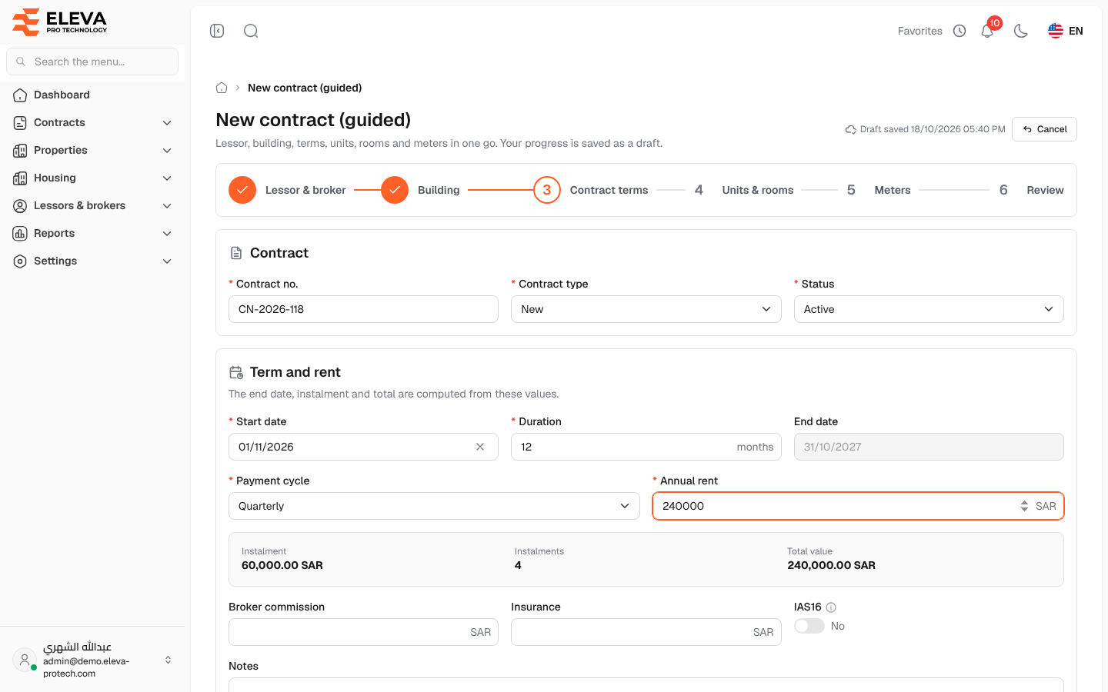Go to step 5 Meters
The width and height of the screenshot is (1108, 692).
tap(877, 190)
